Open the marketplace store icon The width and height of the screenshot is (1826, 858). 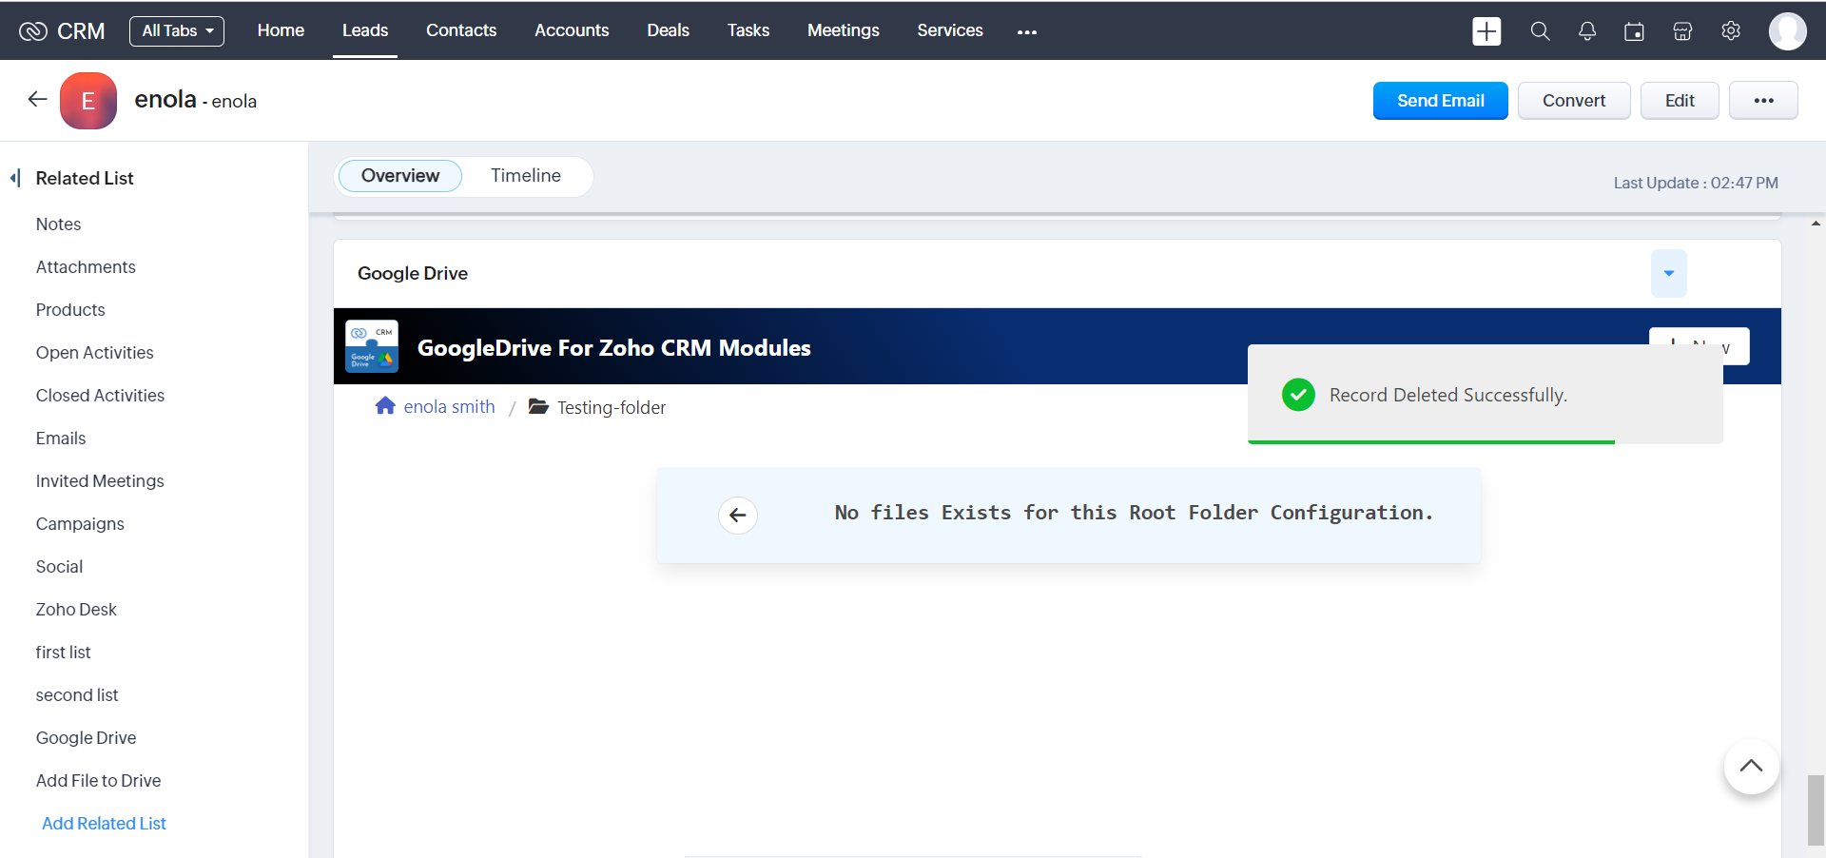coord(1682,31)
